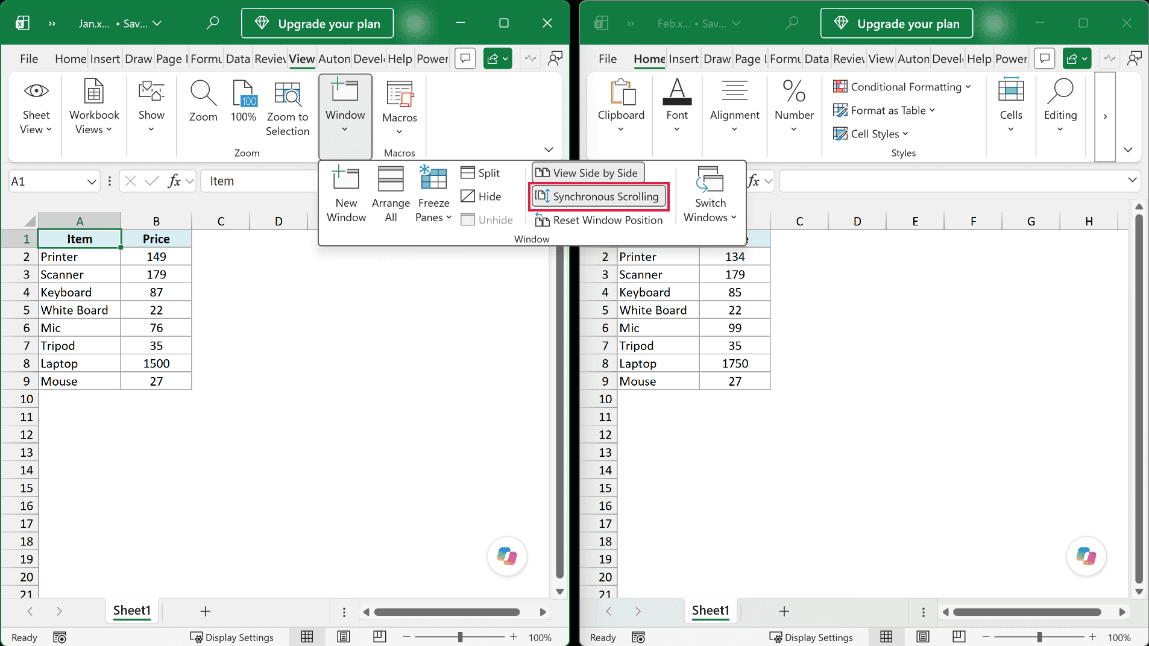Viewport: 1149px width, 646px height.
Task: Click column H header in Feb window
Action: pos(1089,221)
